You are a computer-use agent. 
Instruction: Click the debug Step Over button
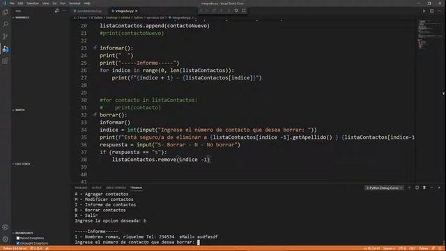tap(214, 10)
